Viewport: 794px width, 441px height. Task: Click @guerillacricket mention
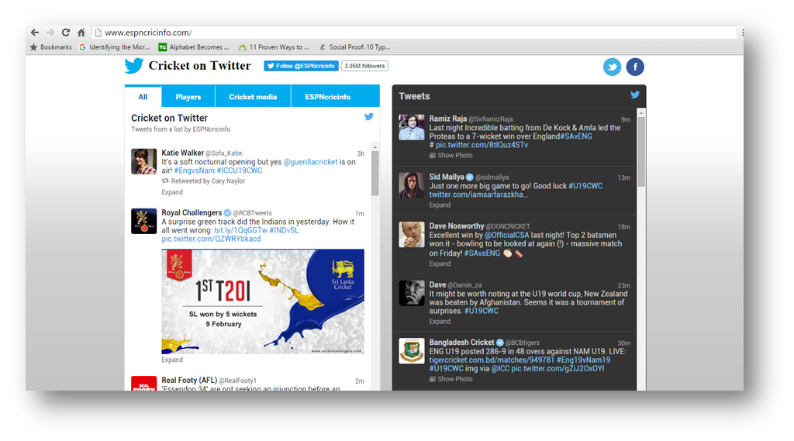click(x=310, y=162)
